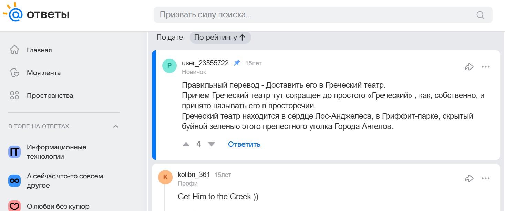Downvote the answer by user_23555722
The image size is (505, 211).
click(212, 144)
